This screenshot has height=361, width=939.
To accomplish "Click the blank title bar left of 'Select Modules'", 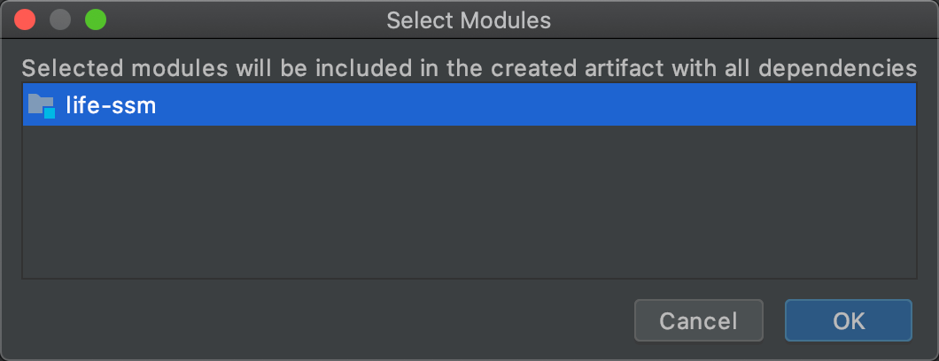I will [x=248, y=19].
